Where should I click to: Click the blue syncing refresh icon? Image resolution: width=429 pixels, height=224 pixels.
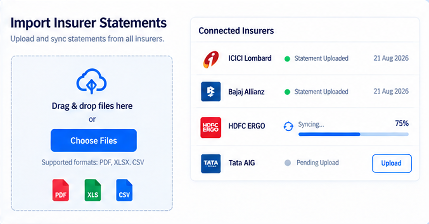pos(288,127)
